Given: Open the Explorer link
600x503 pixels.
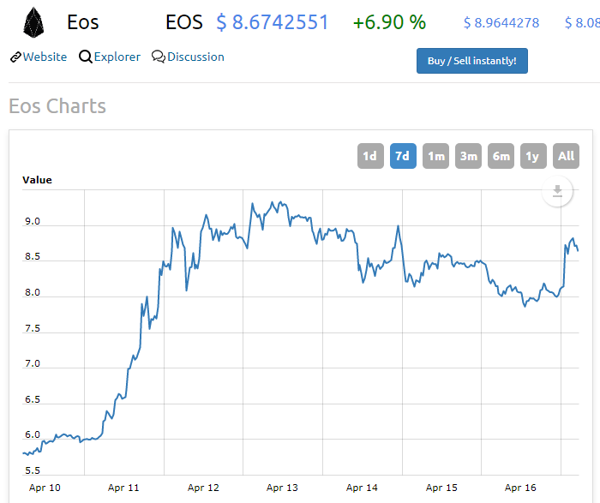Looking at the screenshot, I should pos(117,57).
